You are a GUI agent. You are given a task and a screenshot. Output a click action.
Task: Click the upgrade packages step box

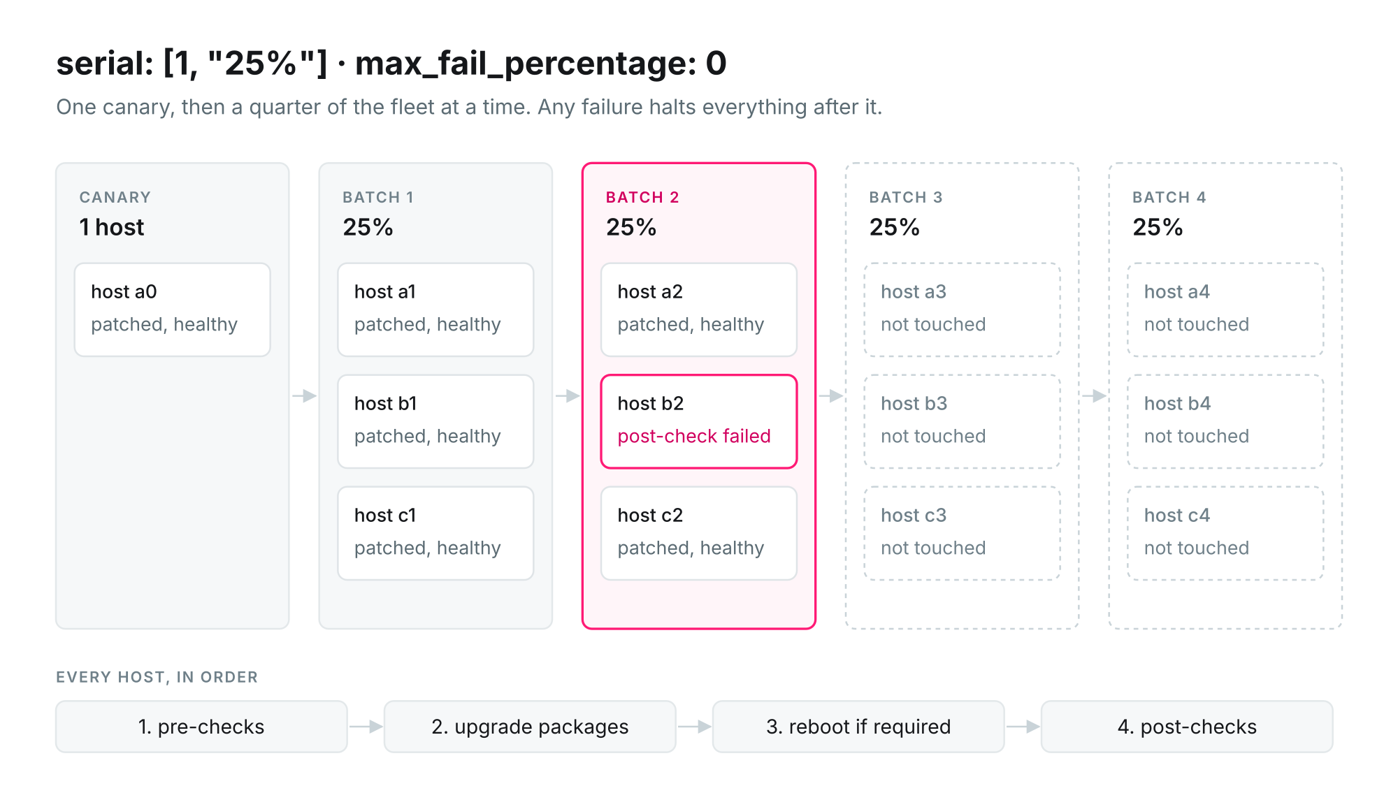point(530,727)
